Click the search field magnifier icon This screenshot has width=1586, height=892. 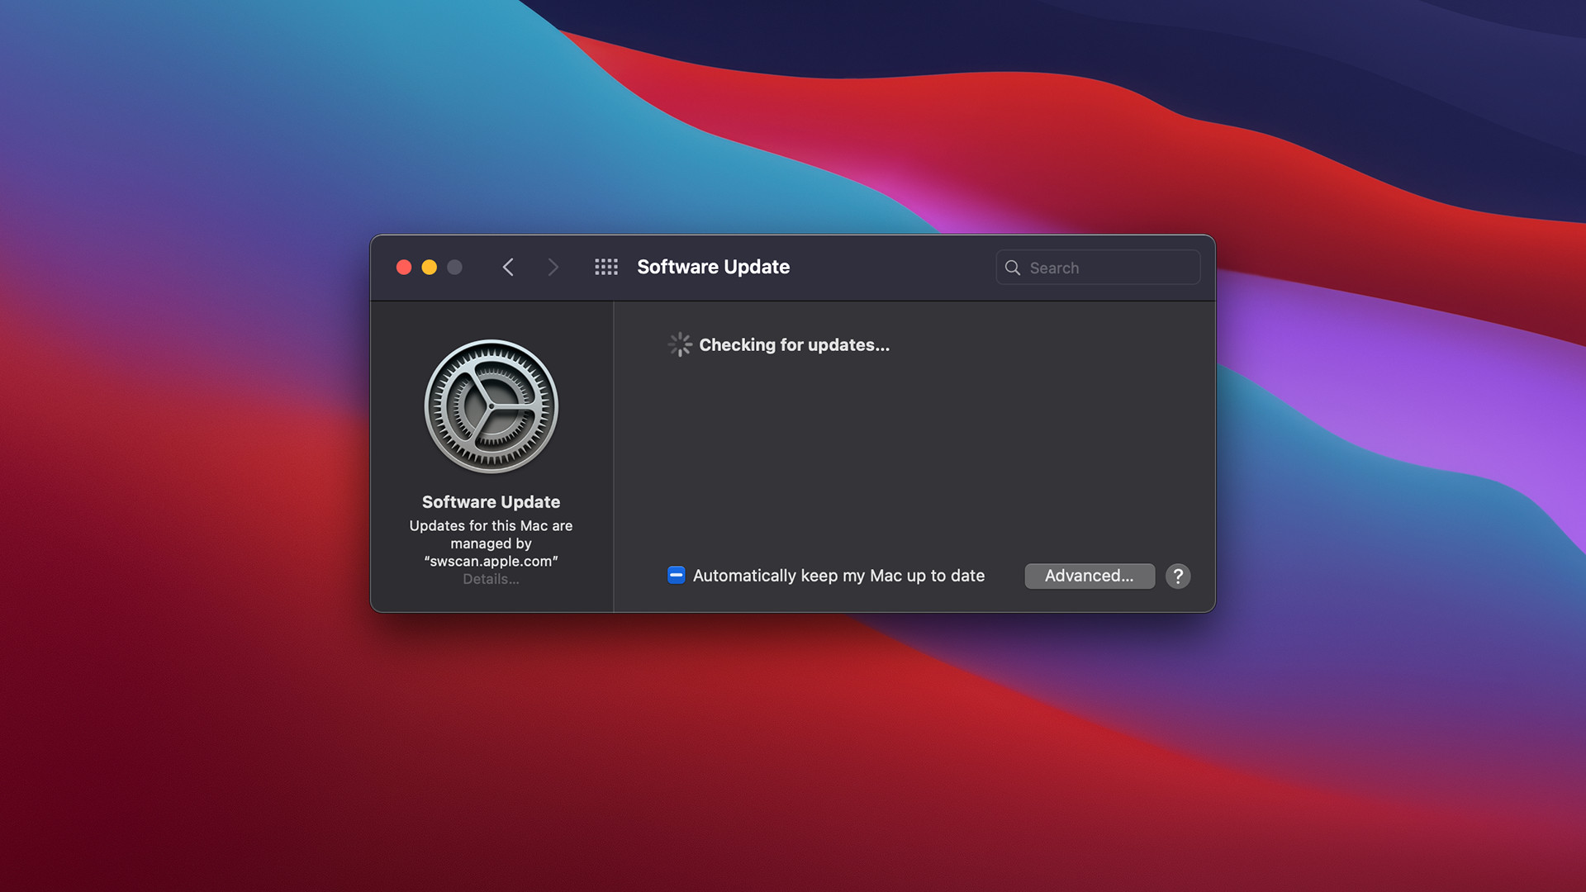pyautogui.click(x=1013, y=267)
